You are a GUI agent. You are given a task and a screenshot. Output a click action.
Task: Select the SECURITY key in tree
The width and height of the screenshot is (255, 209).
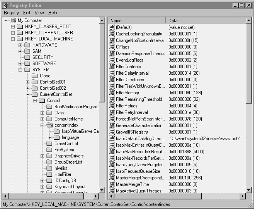point(43,57)
